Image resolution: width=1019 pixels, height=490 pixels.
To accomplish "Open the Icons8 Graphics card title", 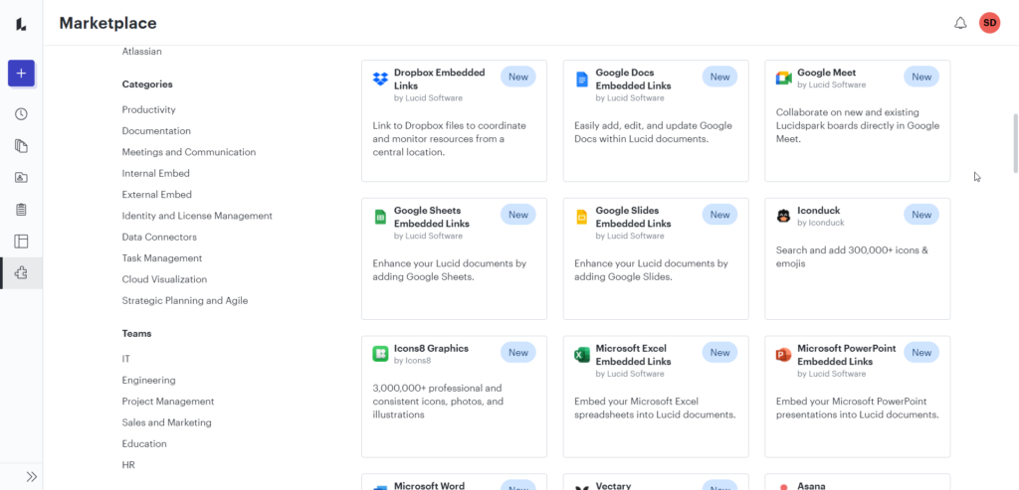I will tap(431, 349).
